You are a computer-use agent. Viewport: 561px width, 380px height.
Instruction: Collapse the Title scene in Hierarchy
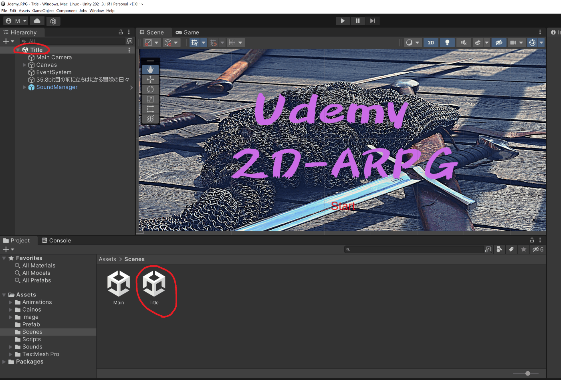pyautogui.click(x=18, y=50)
